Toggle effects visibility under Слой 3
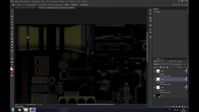199x112 pixels. (x=159, y=74)
